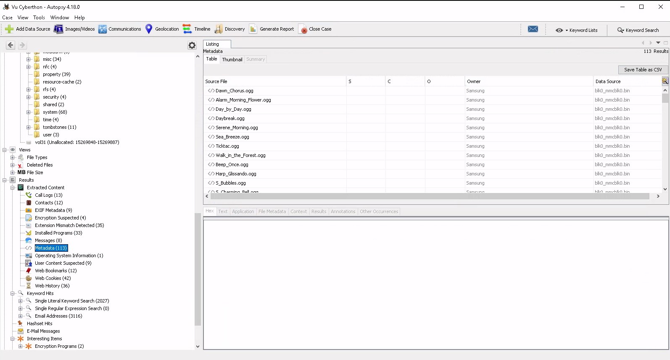Select vol31 Unallocated tree item

77,142
